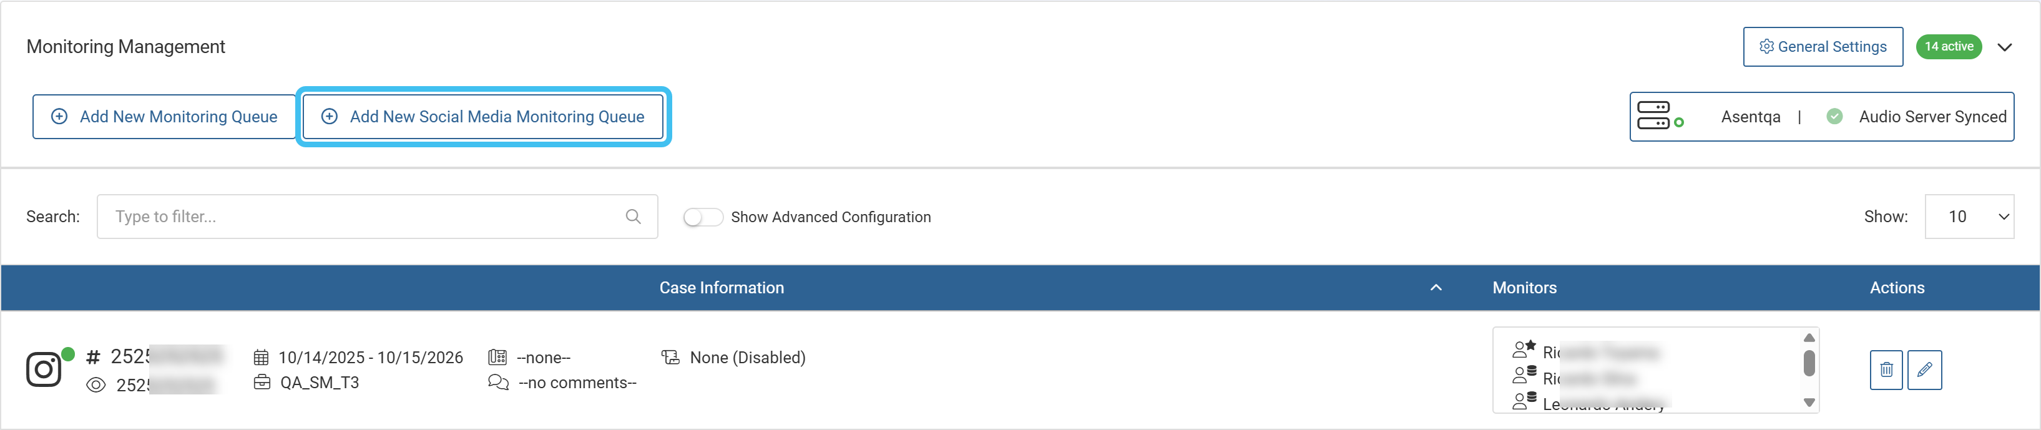The image size is (2041, 430).
Task: Click the 14 active status badge
Action: [x=1948, y=47]
